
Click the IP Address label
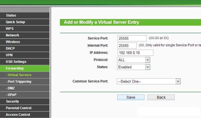(99, 52)
